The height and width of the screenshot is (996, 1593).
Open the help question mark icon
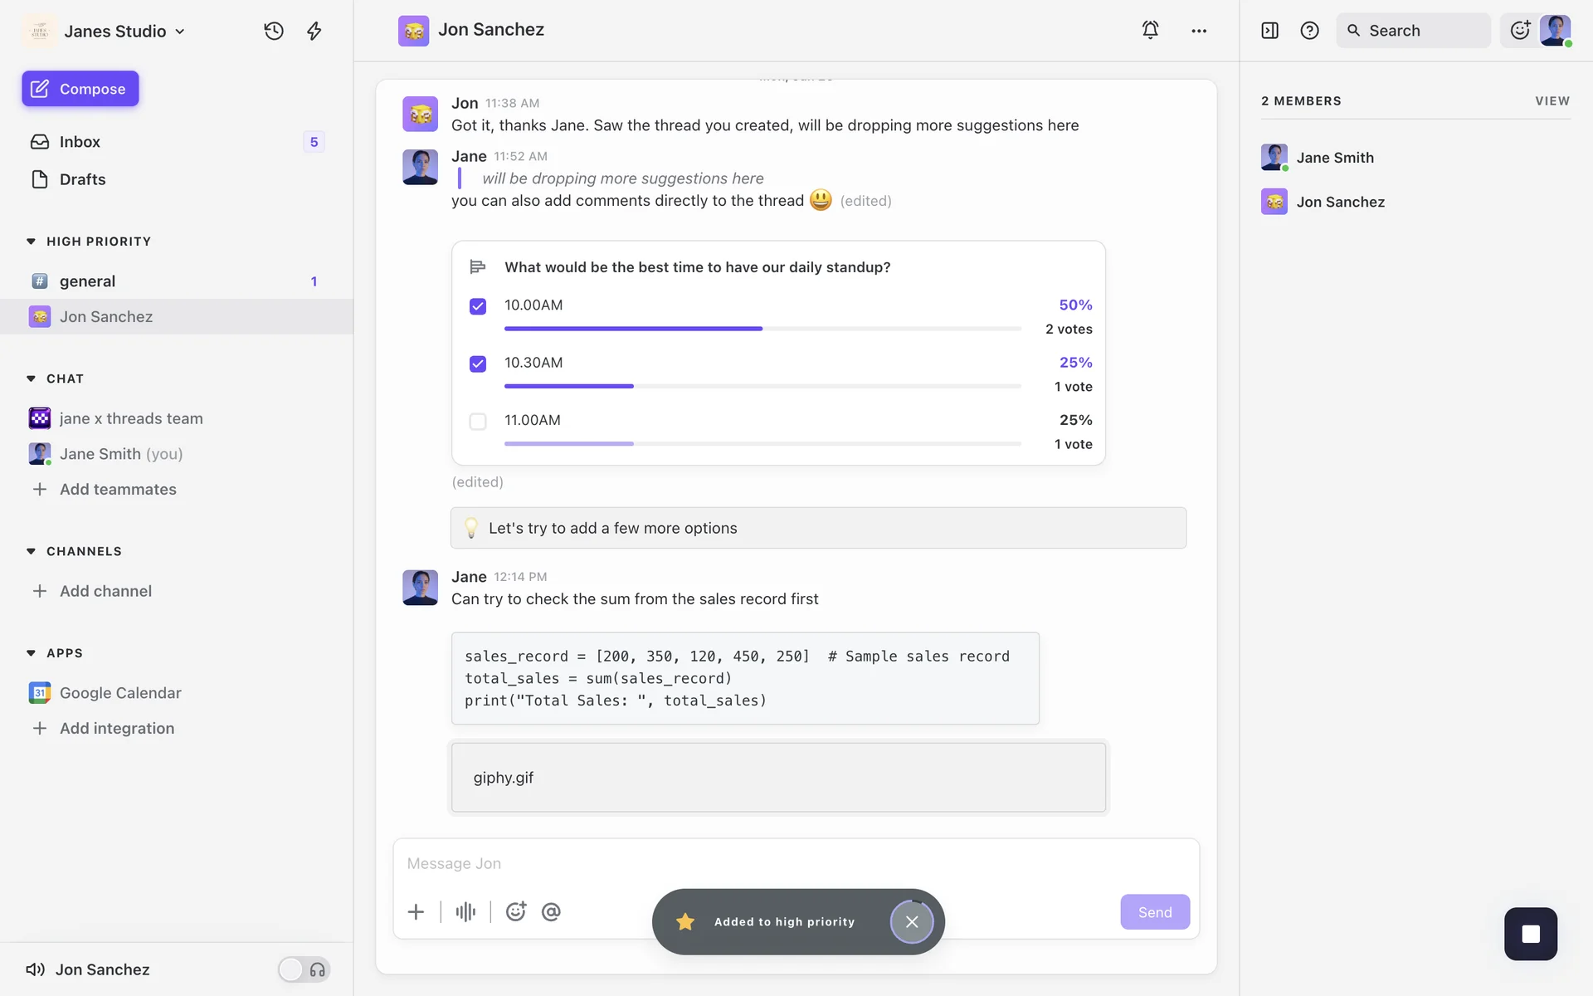(1309, 31)
